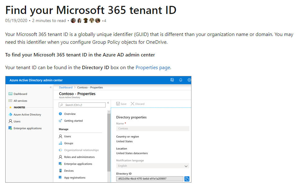Click the resource menu scrollbar
Viewport: 305px width, 187px height.
click(109, 142)
